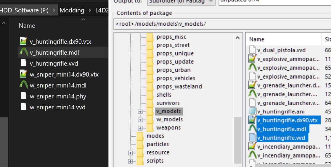Sort package contents by Name column
This screenshot has width=331, height=167.
pyautogui.click(x=257, y=39)
